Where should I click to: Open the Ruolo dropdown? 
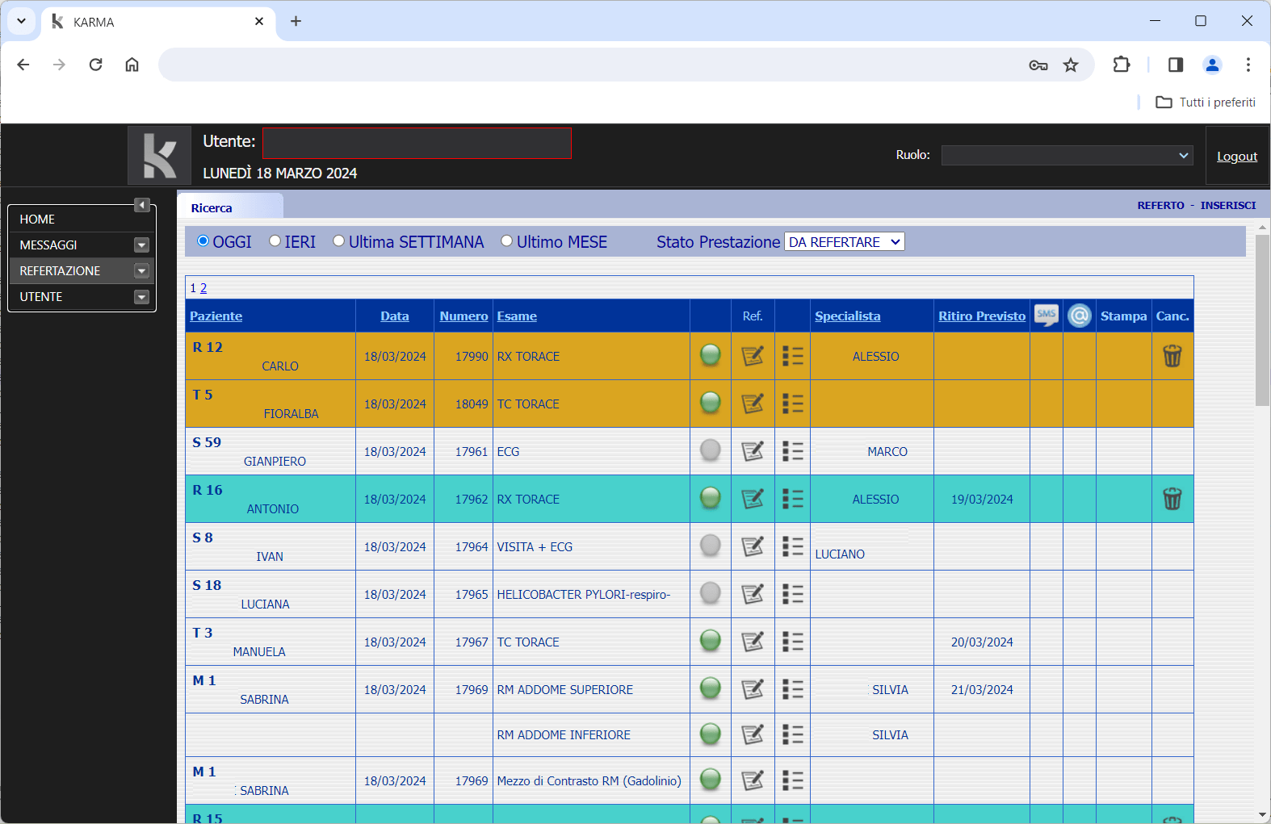click(1068, 155)
